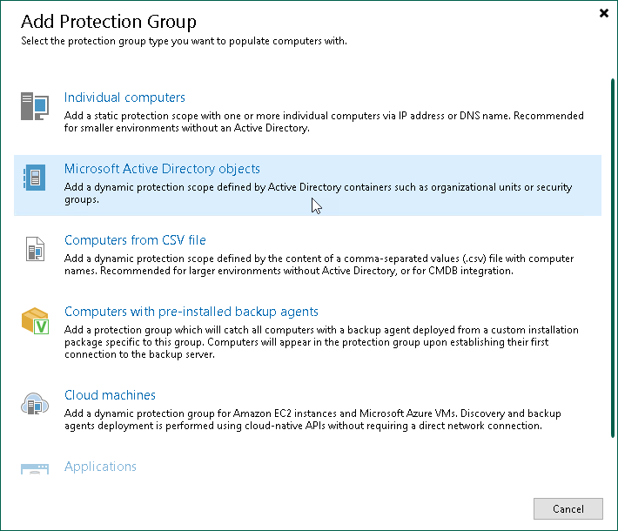Click description about custom installation package
Viewport: 618px width, 531px height.
click(x=321, y=342)
